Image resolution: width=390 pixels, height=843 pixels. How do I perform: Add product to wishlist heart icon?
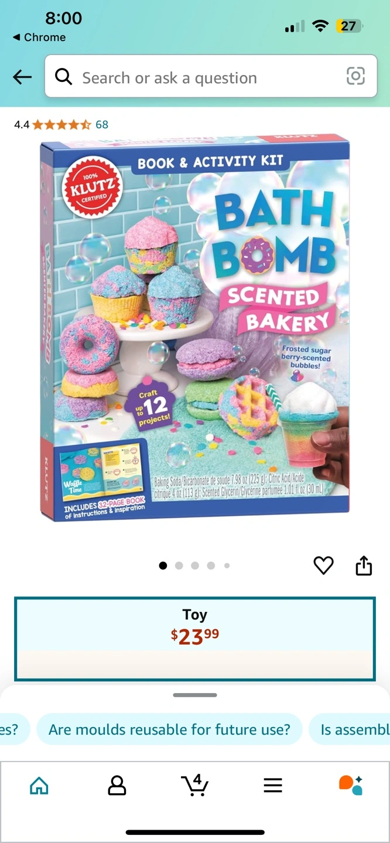tap(323, 566)
